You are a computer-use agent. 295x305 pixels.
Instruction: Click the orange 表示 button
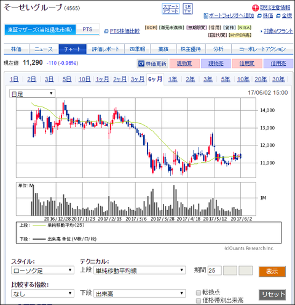[x=272, y=272]
